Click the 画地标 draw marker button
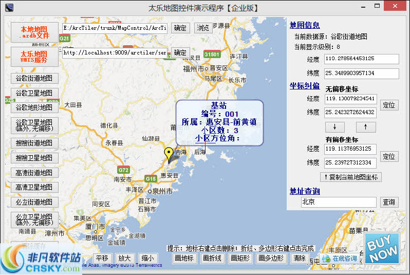410x275 pixels. pos(184,258)
